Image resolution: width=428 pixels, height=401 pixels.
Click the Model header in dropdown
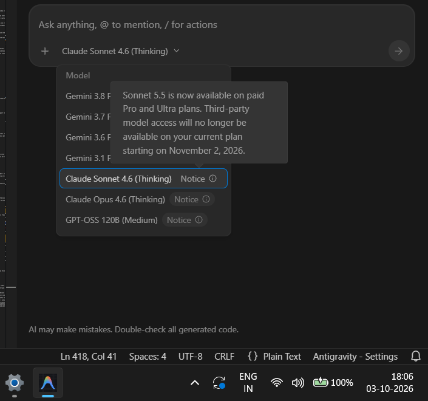pos(78,76)
